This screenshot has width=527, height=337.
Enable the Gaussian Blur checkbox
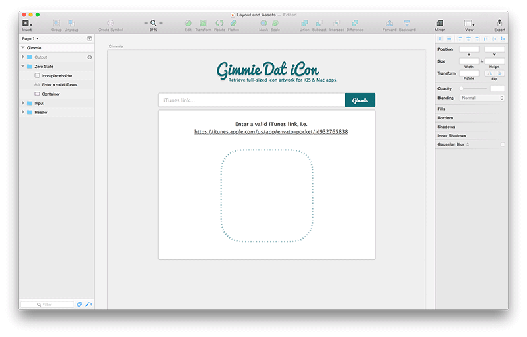click(x=503, y=144)
